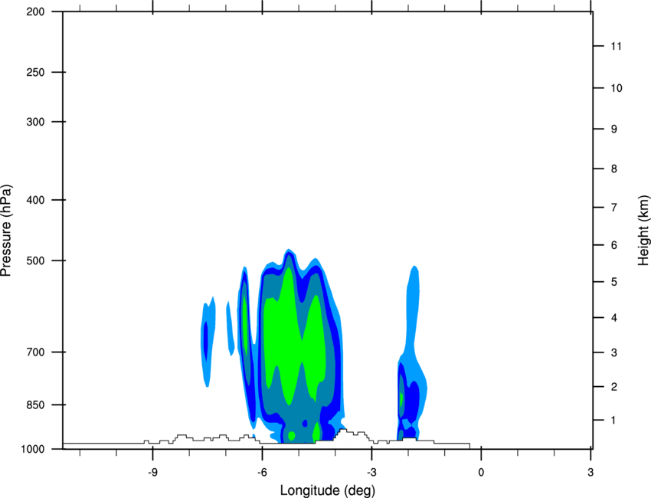Click the -3 longitude tick label

pos(371,472)
